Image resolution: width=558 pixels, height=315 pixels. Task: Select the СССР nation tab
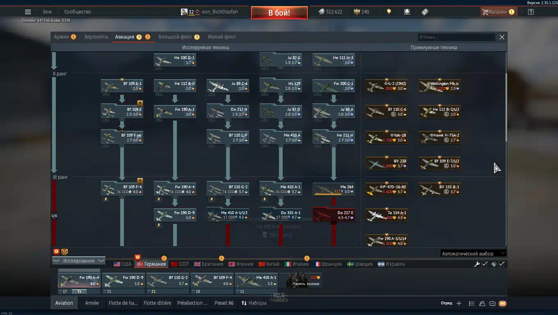point(180,264)
